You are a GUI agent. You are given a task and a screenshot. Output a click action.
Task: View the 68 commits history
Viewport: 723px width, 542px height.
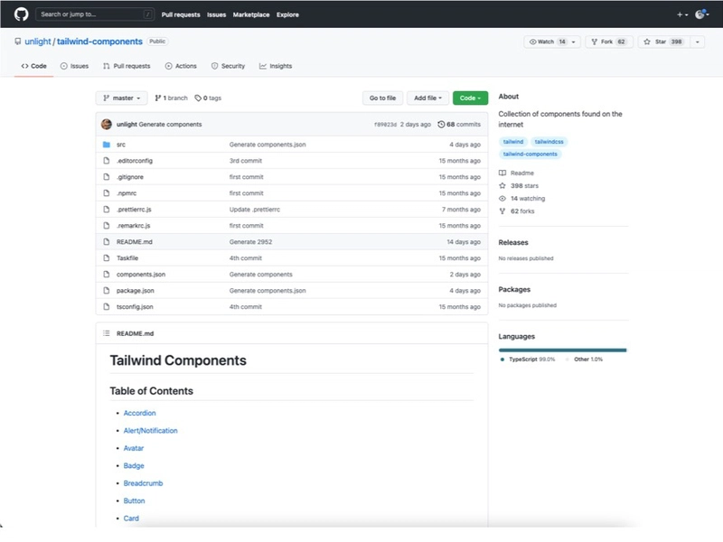coord(459,124)
